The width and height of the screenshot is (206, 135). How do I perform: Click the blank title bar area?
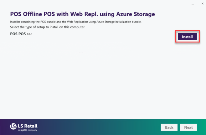[94, 4]
